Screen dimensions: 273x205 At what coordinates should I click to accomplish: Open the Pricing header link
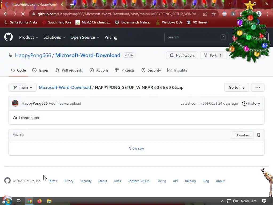pyautogui.click(x=111, y=37)
